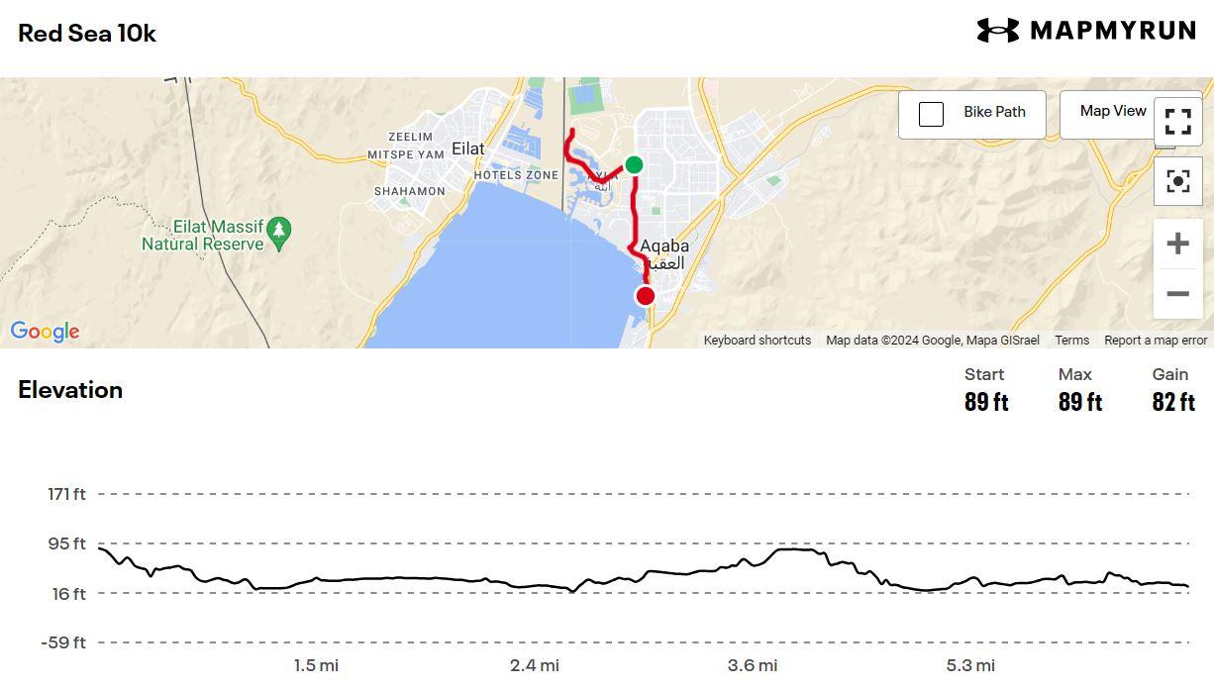The height and width of the screenshot is (689, 1214).
Task: Open Keyboard shortcuts for the map
Action: point(757,341)
